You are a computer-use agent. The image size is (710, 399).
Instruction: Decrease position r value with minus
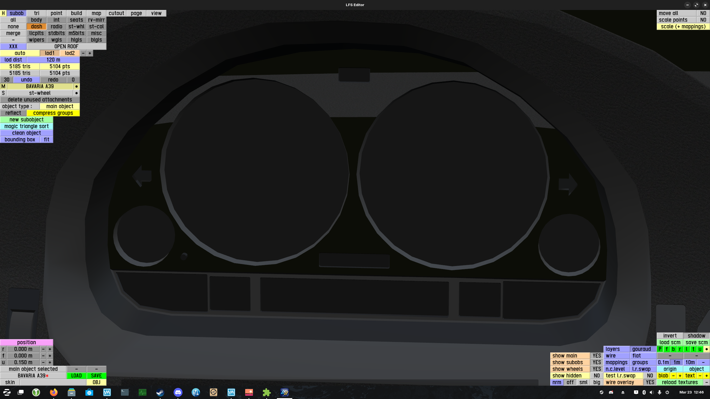(x=43, y=349)
